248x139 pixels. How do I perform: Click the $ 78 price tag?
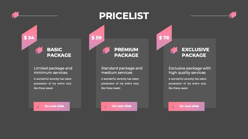coord(164,38)
